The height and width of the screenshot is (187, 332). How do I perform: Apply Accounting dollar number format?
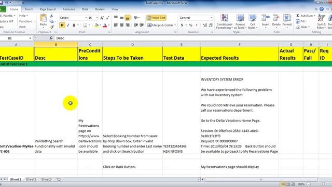pyautogui.click(x=182, y=25)
